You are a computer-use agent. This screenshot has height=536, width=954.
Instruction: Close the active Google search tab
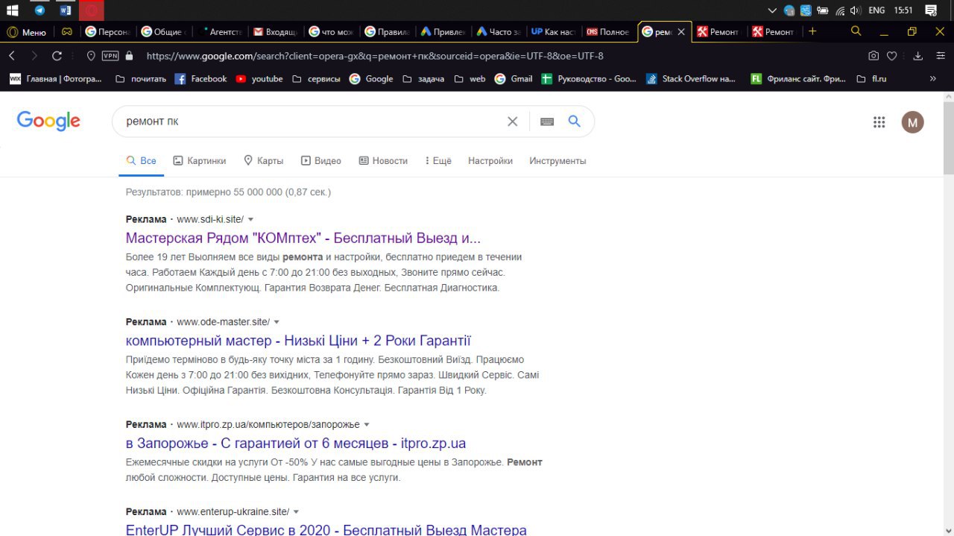[680, 32]
